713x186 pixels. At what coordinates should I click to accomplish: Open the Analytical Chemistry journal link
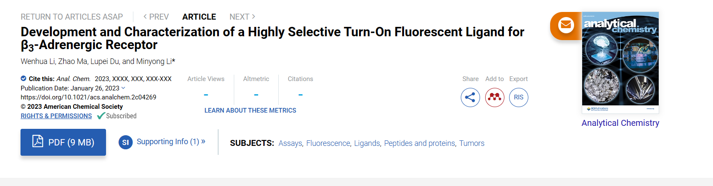[620, 123]
